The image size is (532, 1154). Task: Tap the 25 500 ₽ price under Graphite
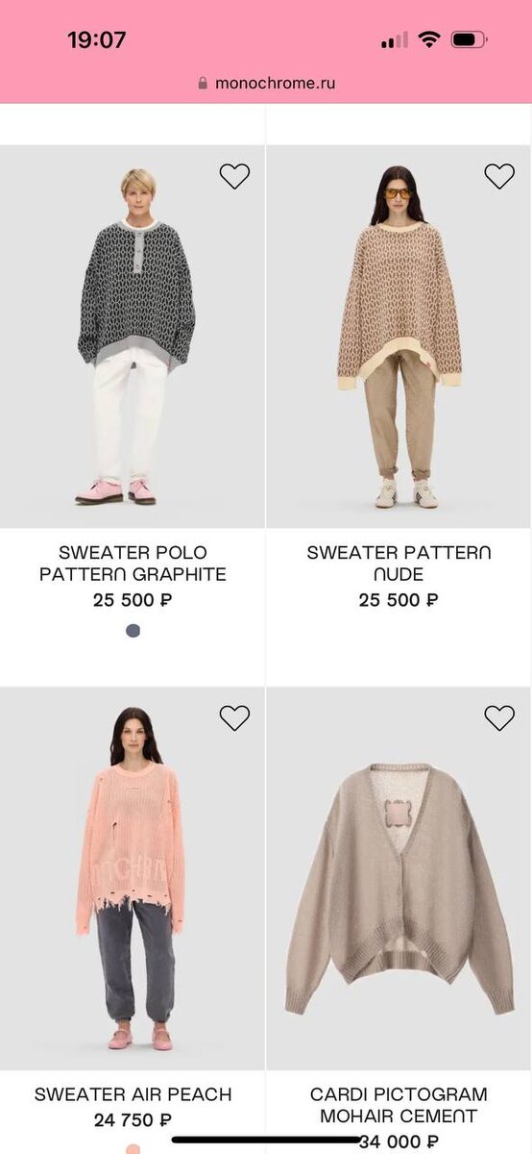[x=133, y=600]
